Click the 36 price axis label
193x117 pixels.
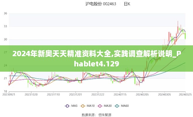5,13
